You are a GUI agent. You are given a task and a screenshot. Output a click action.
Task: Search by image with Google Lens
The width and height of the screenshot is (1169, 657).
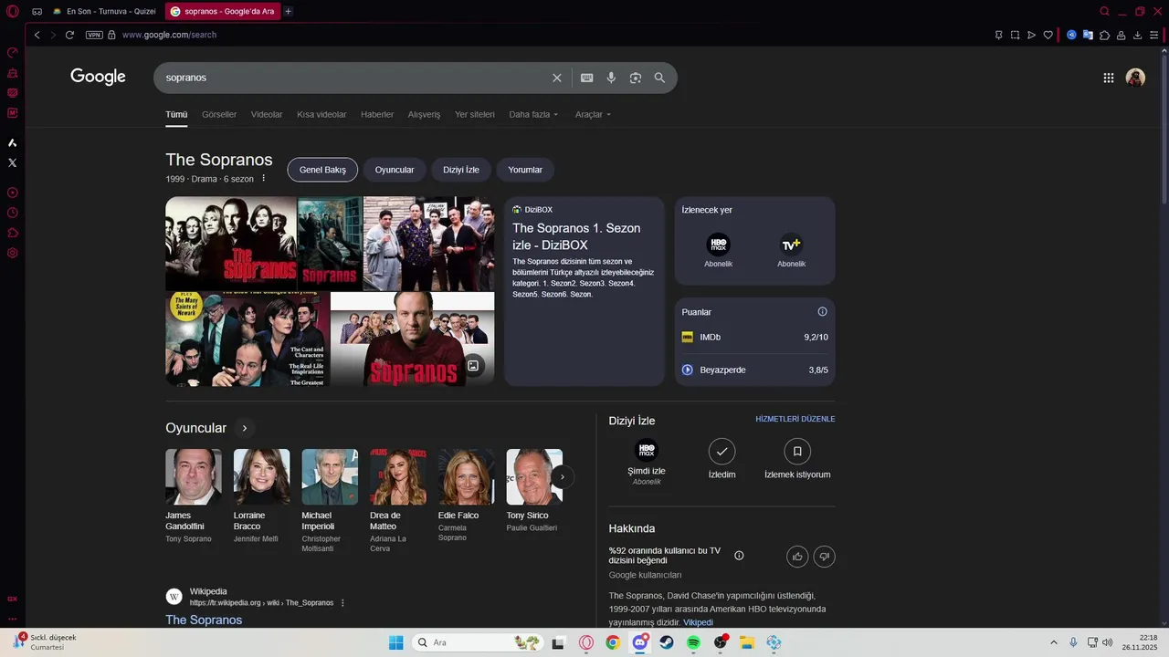(636, 78)
